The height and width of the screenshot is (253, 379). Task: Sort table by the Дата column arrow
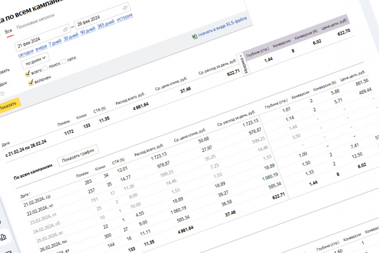click(29, 193)
